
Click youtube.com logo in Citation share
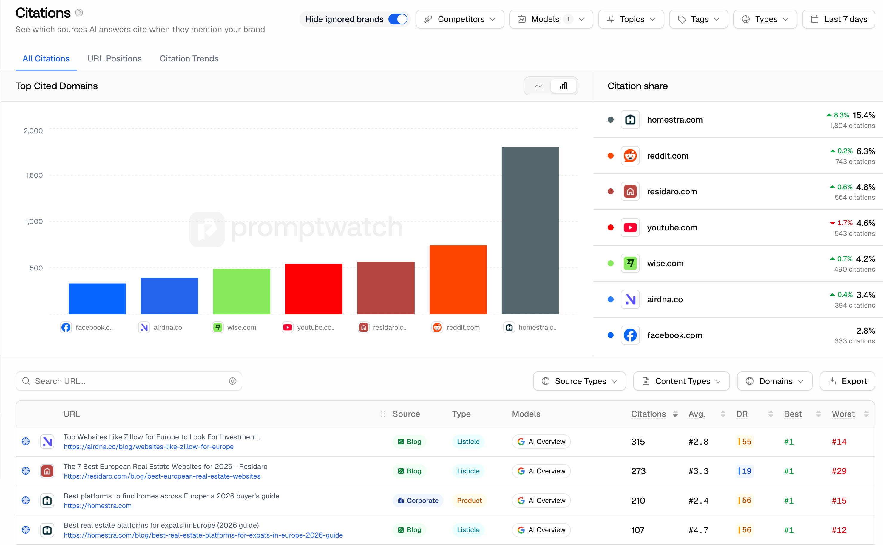coord(630,227)
